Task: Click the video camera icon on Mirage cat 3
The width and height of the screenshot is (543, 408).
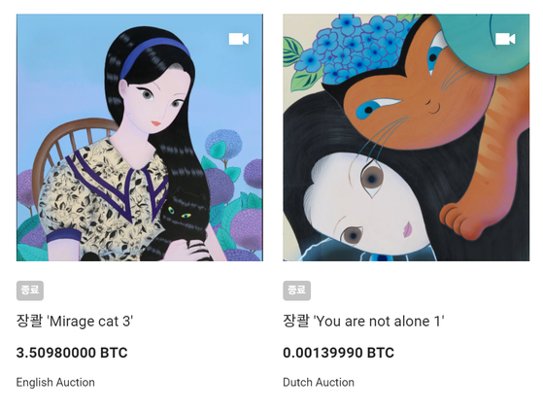Action: pos(239,39)
